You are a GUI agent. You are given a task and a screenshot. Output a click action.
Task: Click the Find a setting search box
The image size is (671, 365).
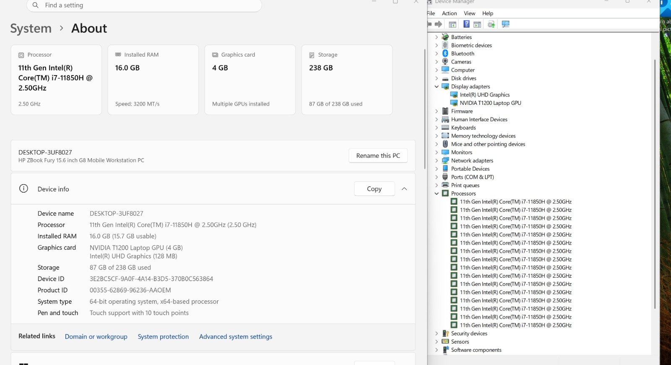click(144, 5)
